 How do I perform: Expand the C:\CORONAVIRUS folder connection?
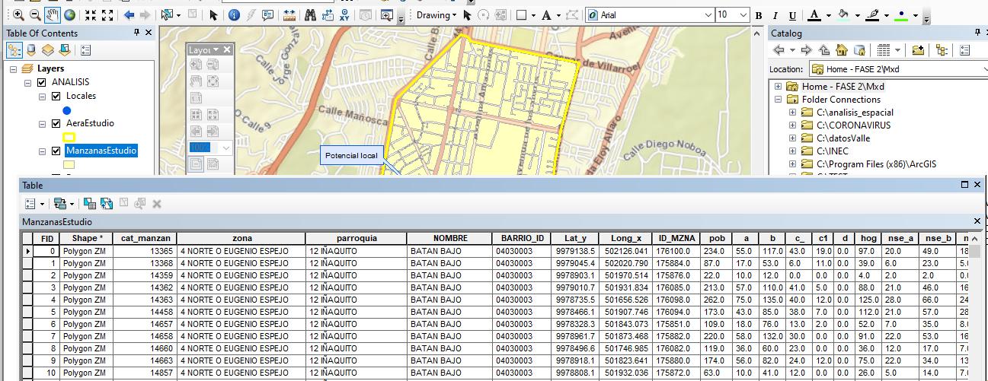pos(792,125)
